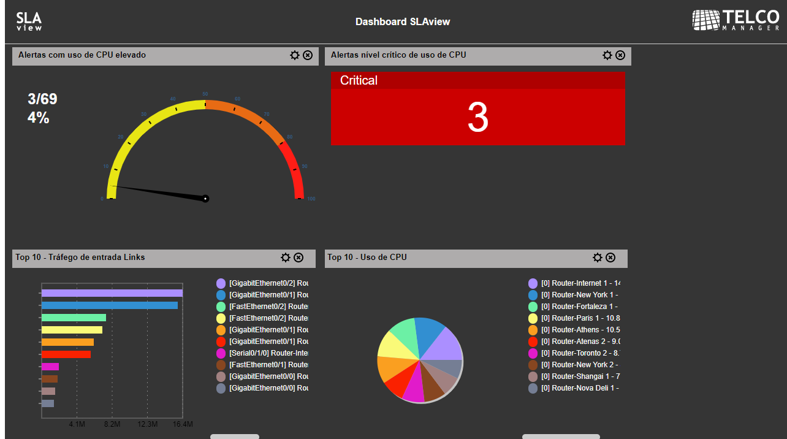This screenshot has width=787, height=439.
Task: Click the red Critical counter showing 3
Action: (x=477, y=108)
